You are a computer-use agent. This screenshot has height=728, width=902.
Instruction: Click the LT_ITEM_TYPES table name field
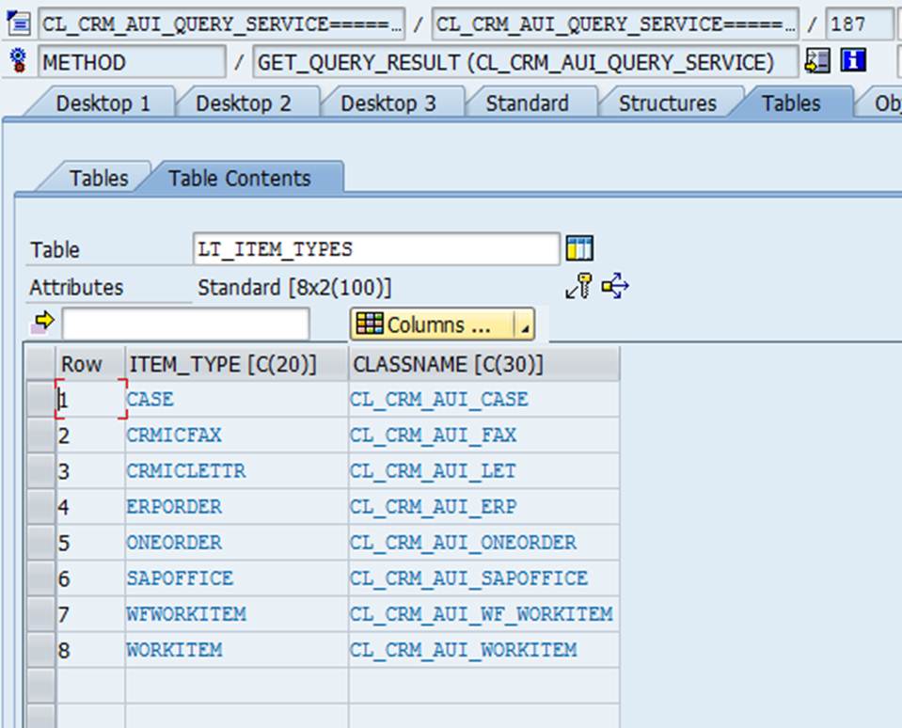(375, 249)
